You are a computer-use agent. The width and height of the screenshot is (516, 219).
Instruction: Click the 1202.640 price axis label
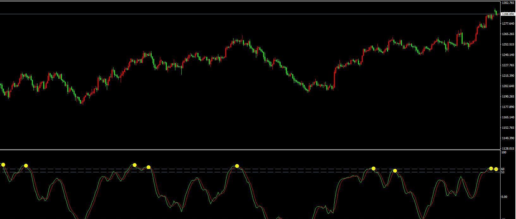pos(508,86)
